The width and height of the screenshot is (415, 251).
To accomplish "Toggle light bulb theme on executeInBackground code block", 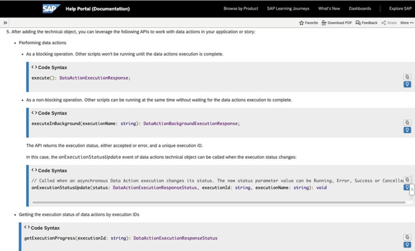I will tap(407, 130).
